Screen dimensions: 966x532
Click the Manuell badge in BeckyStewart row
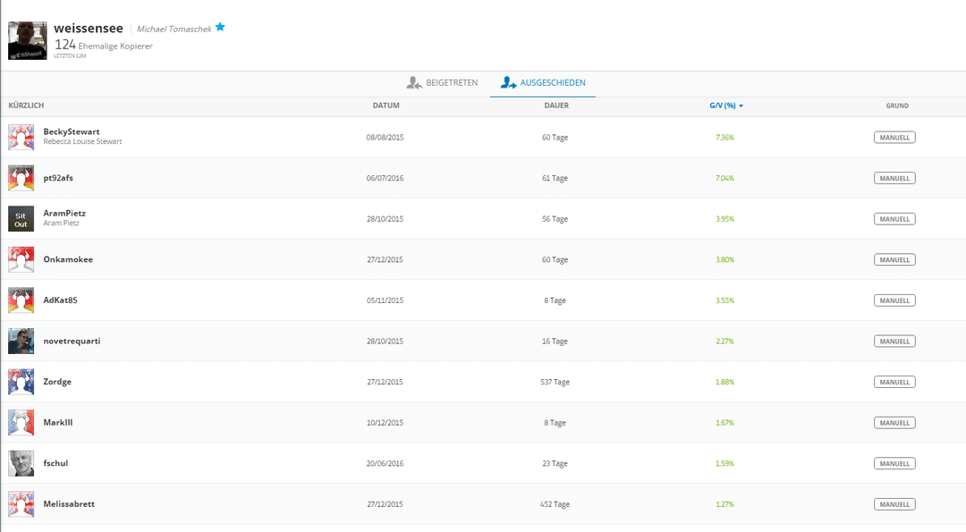(894, 138)
